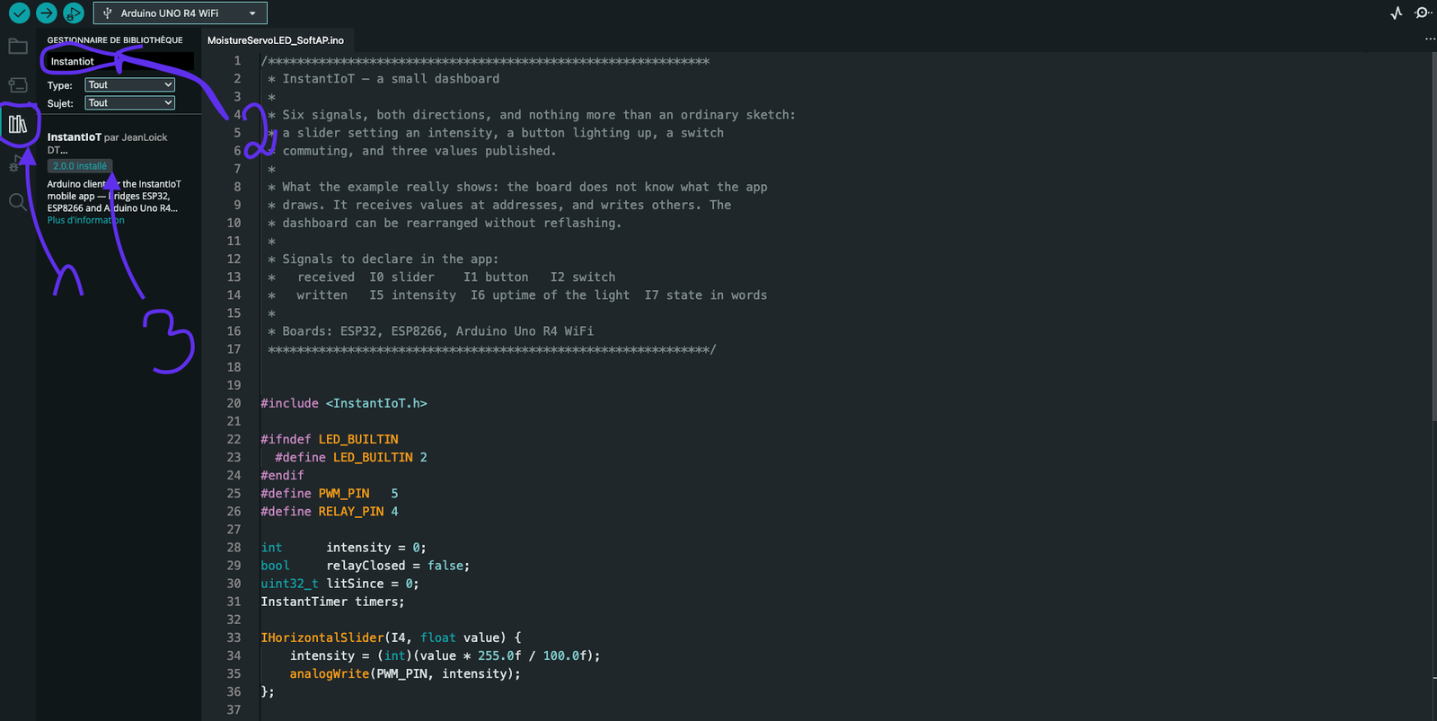Open the editor three-dots overflow menu
The image size is (1437, 721).
(x=1430, y=40)
